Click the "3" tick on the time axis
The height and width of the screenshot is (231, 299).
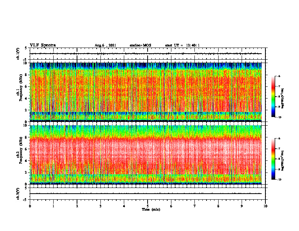click(x=100, y=206)
